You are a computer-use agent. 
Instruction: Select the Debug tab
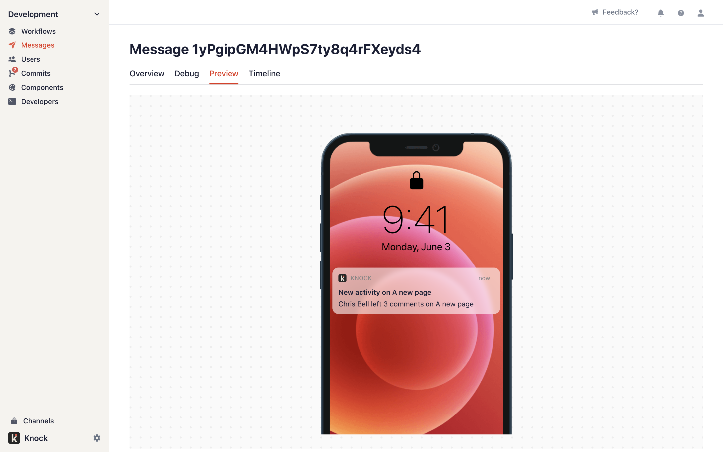186,73
